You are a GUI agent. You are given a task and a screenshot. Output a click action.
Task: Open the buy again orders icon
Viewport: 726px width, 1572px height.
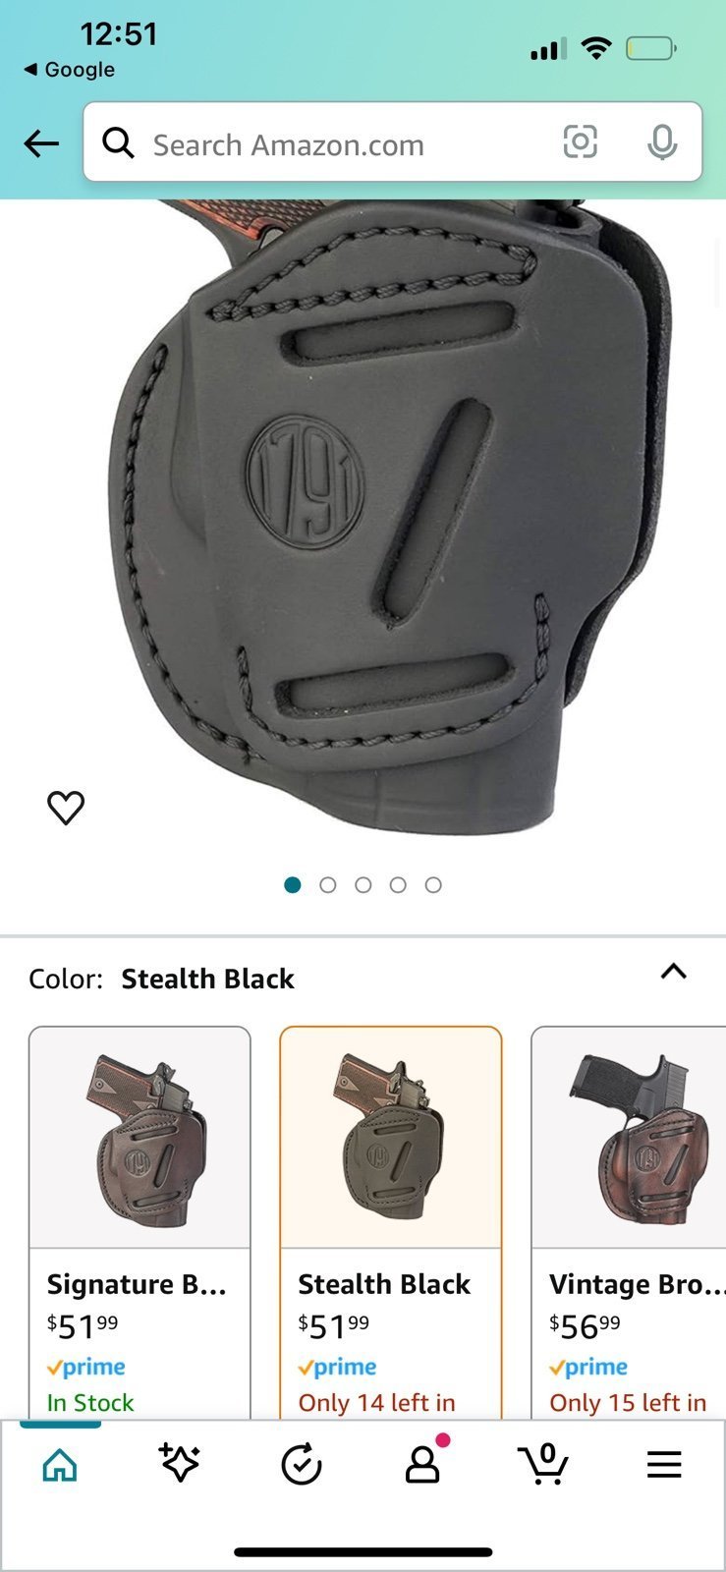tap(302, 1465)
